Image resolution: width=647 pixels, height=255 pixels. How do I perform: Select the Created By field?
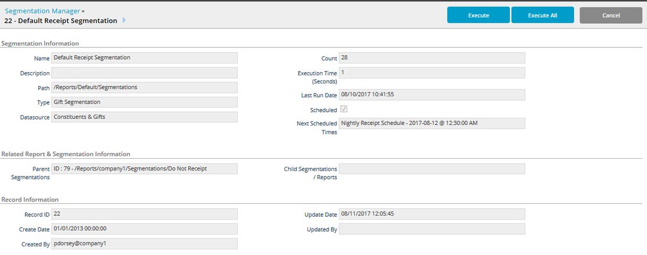coord(144,244)
